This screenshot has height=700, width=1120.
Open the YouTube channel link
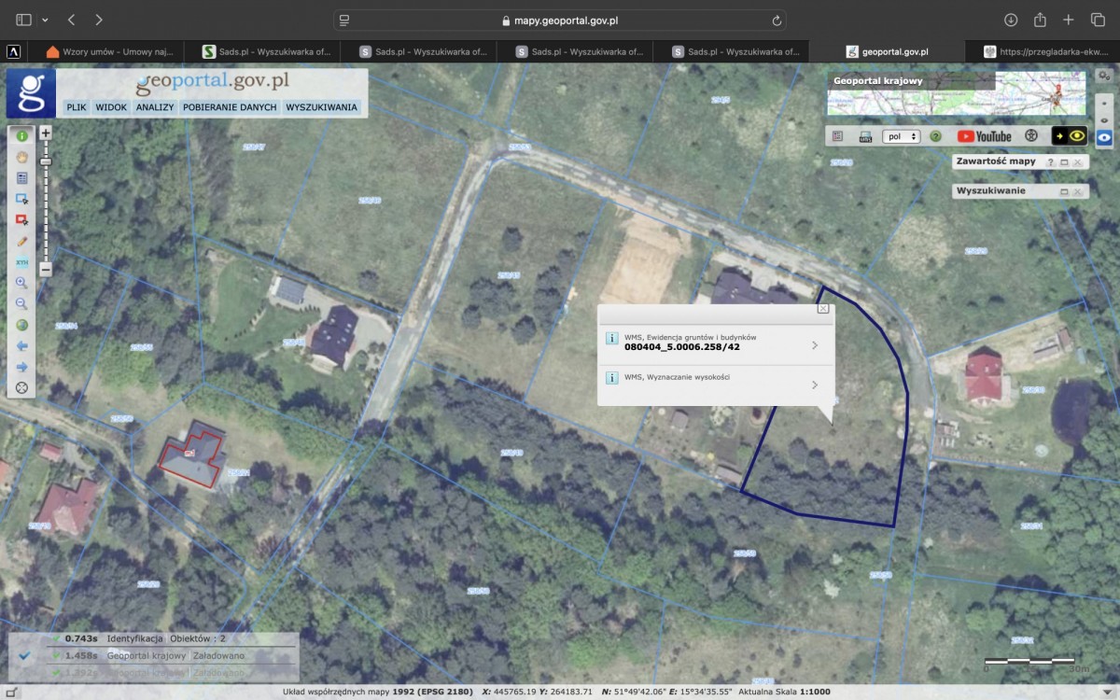984,136
